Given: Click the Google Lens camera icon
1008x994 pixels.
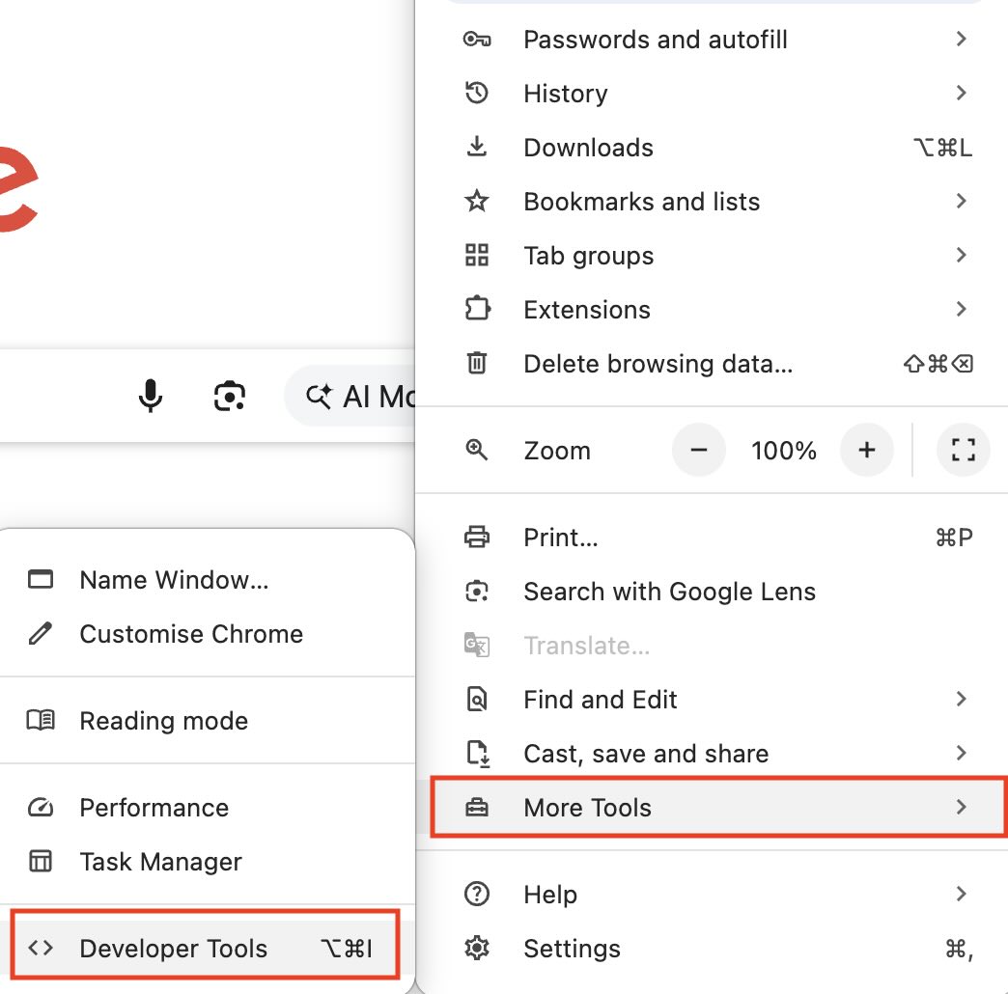Looking at the screenshot, I should 229,396.
